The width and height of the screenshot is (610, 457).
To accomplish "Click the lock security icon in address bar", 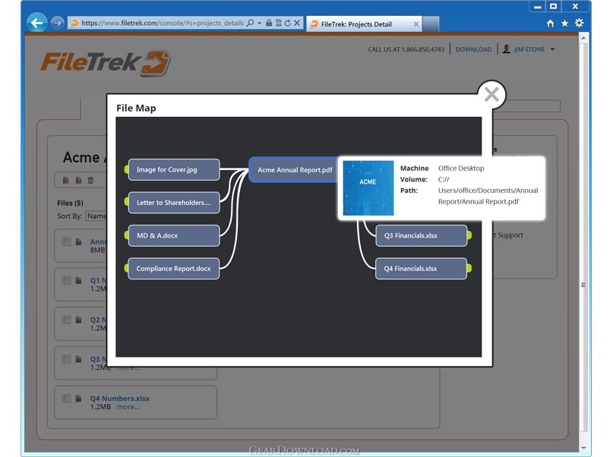I will tap(269, 23).
